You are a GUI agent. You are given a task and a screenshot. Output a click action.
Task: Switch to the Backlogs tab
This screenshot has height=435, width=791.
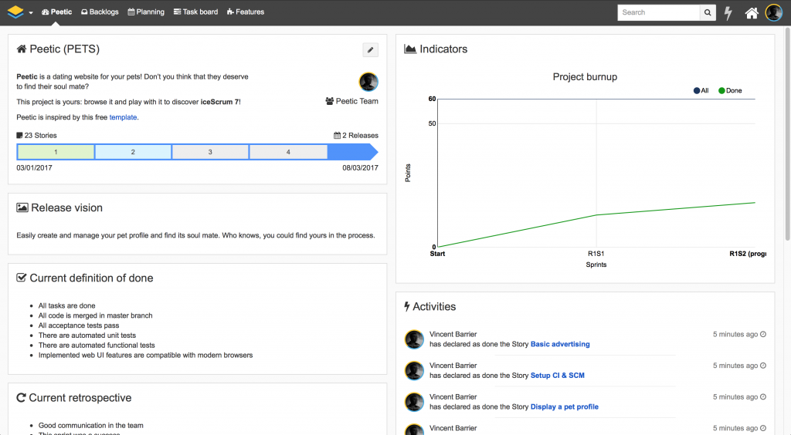tap(100, 12)
